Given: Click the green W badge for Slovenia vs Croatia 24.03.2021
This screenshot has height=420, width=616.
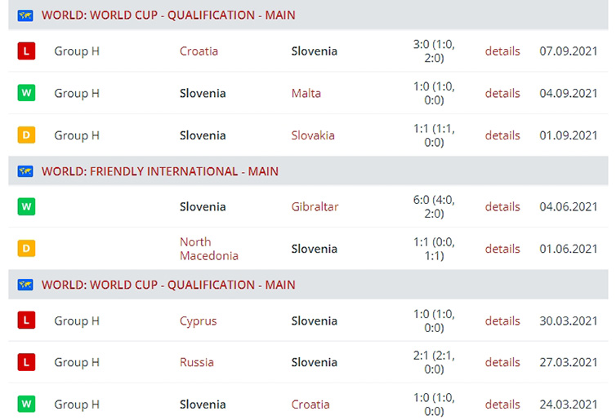Looking at the screenshot, I should 26,404.
